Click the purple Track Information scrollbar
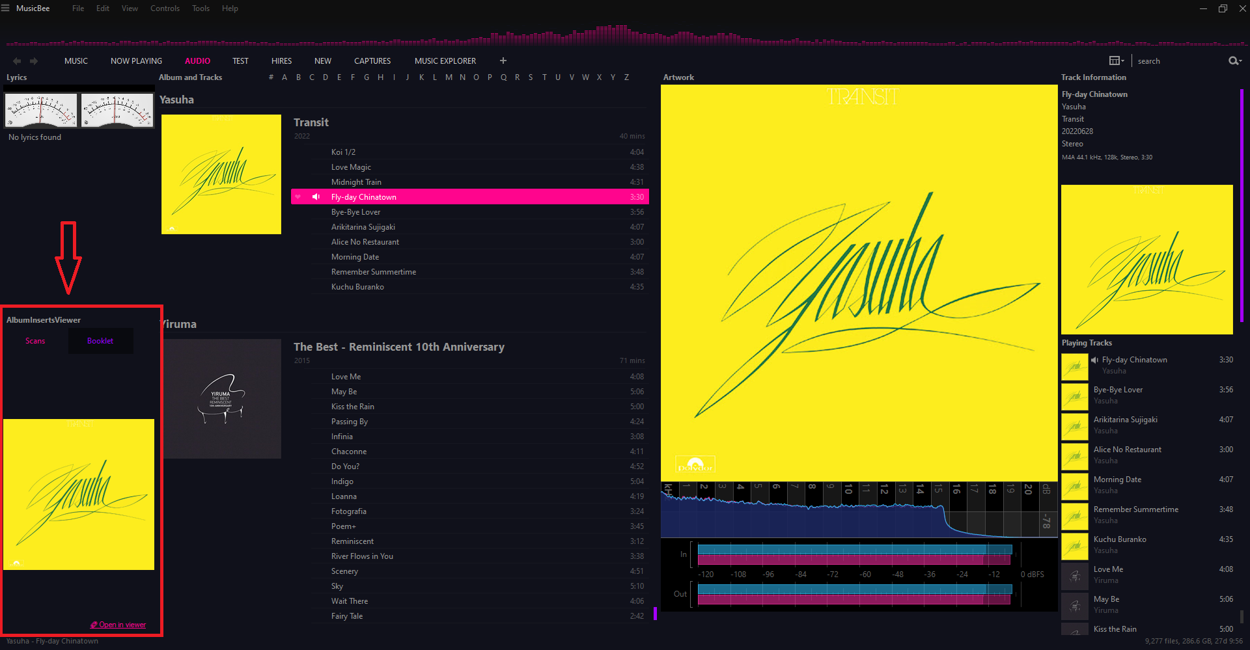1250x650 pixels. 1242,205
